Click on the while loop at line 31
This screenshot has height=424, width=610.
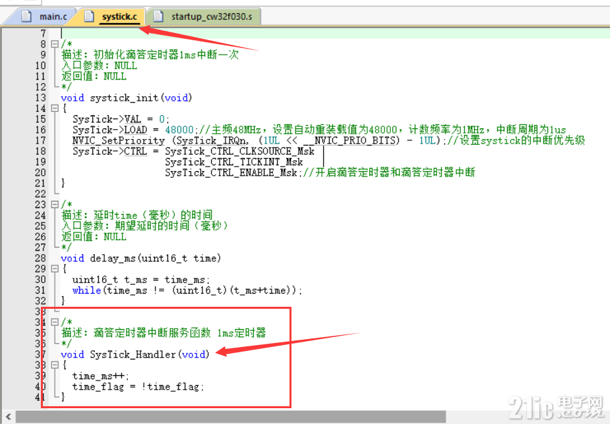(x=187, y=290)
